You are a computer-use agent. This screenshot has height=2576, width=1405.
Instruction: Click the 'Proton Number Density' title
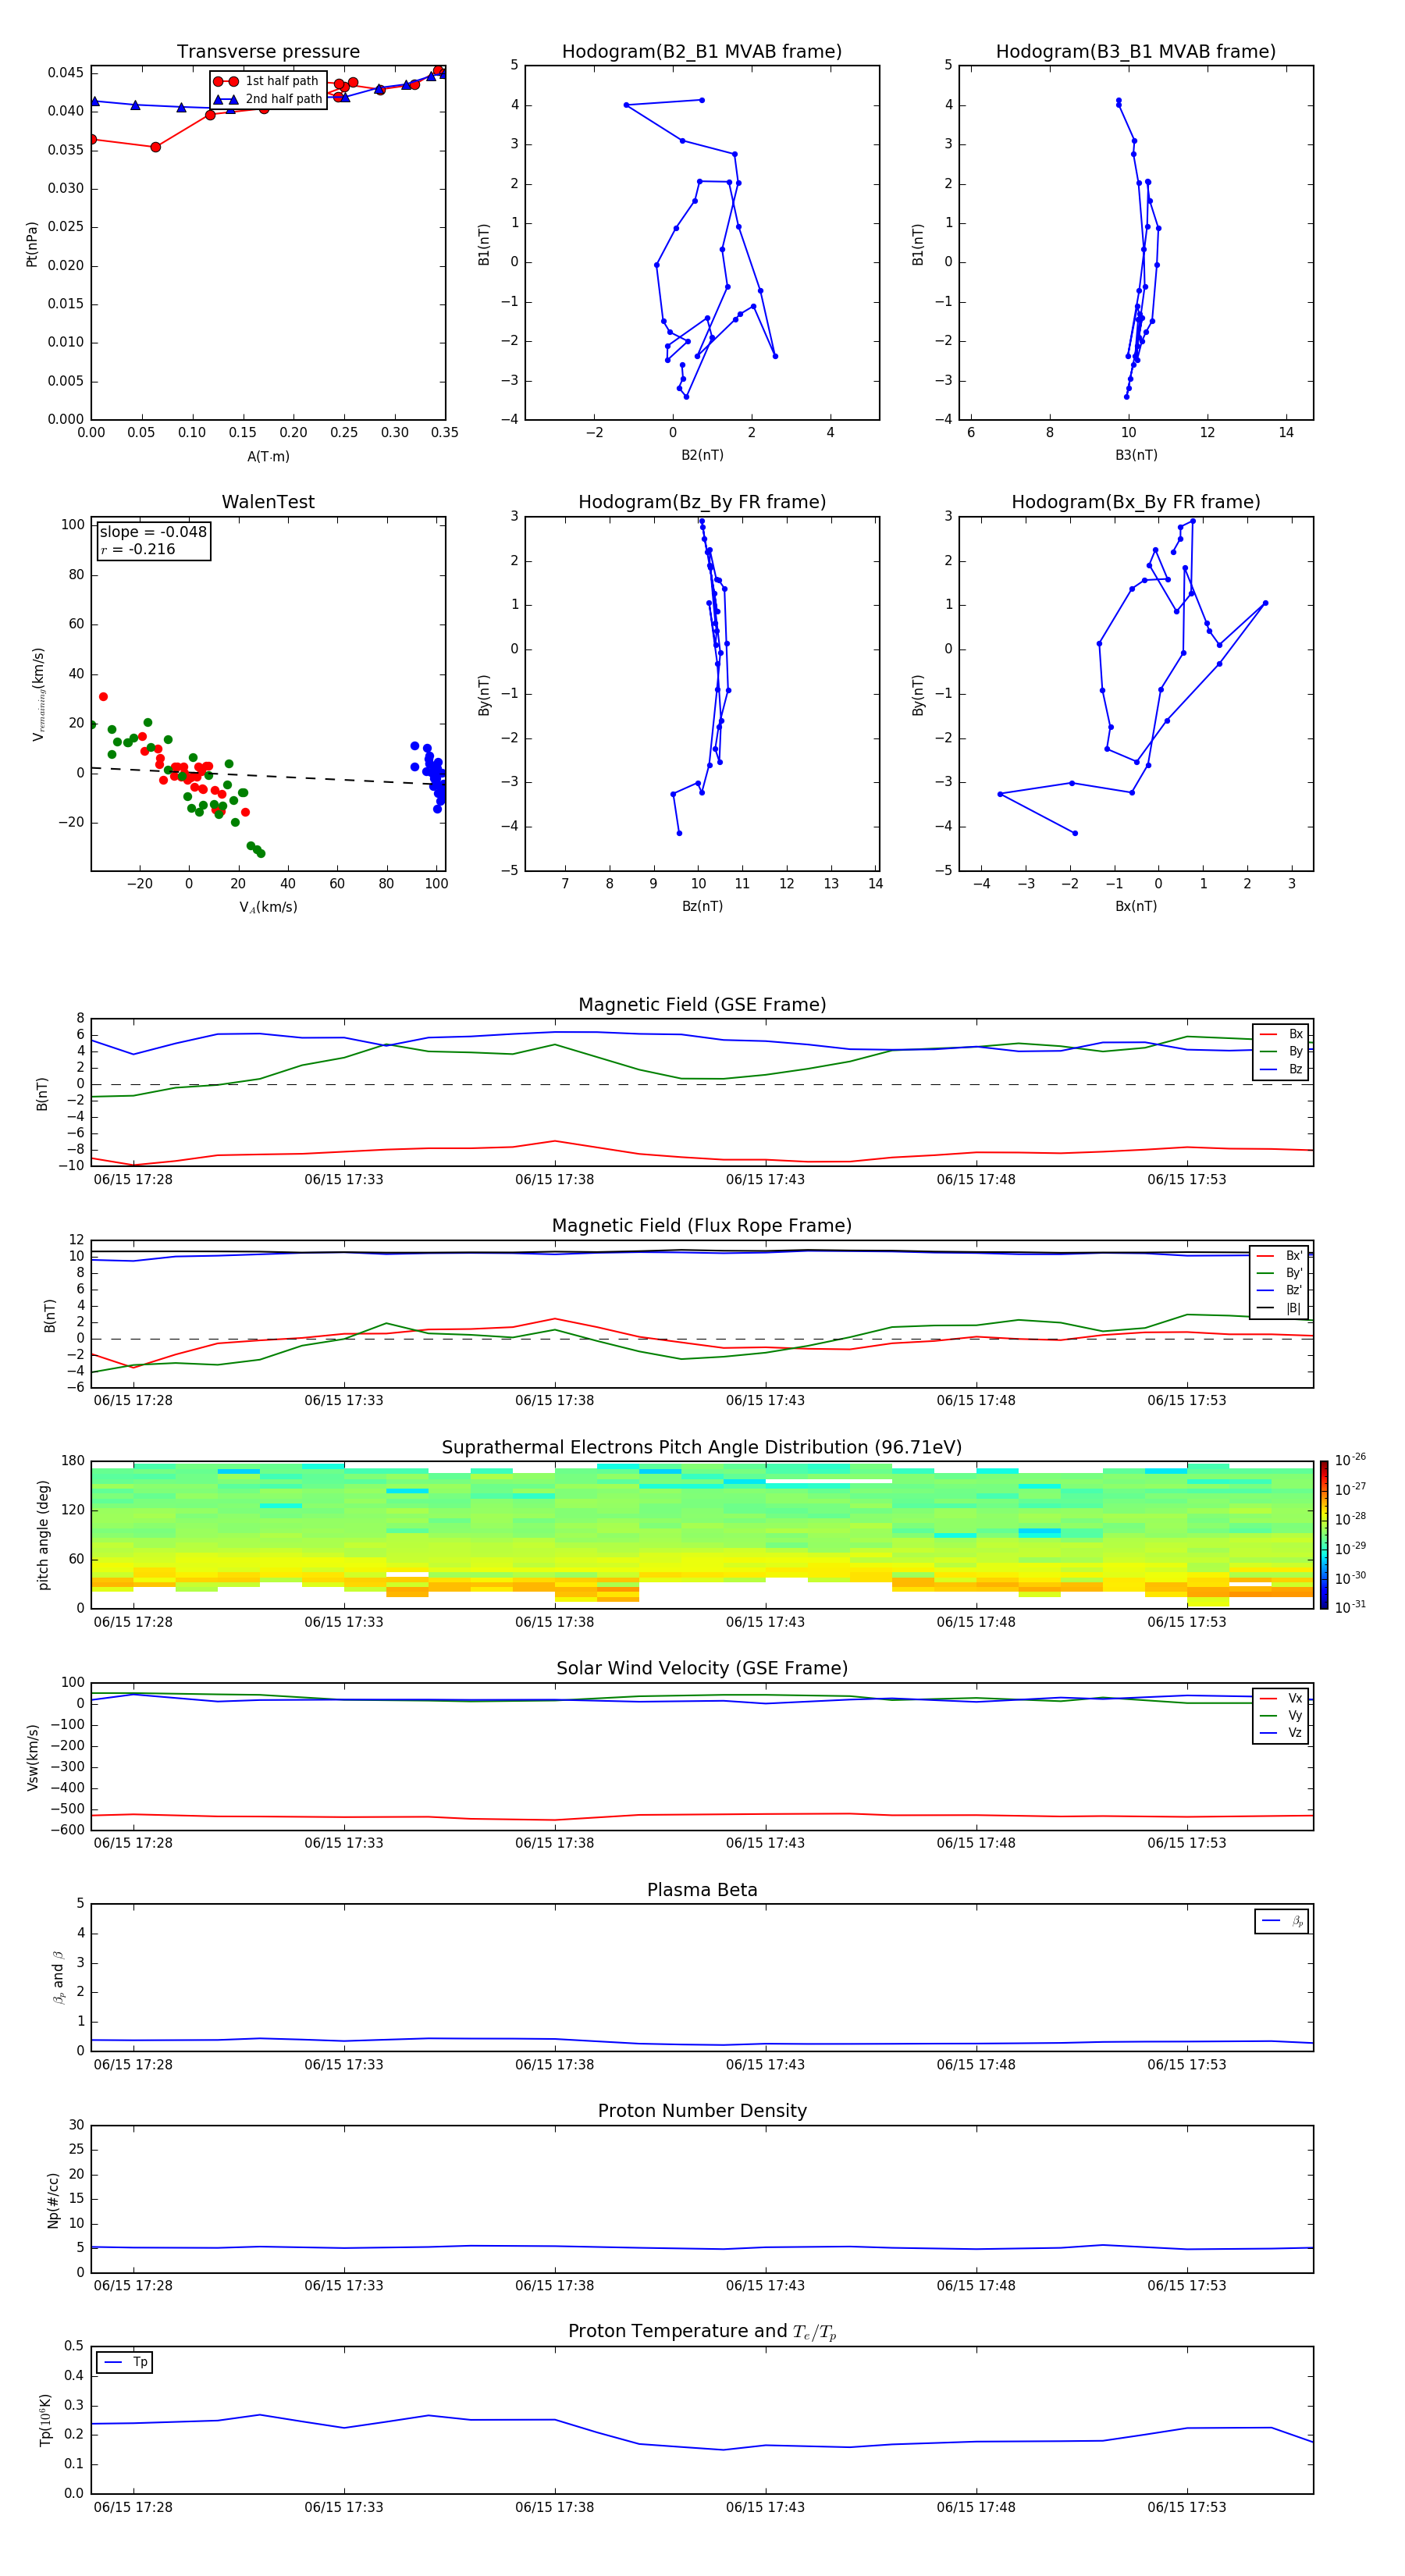point(702,2111)
